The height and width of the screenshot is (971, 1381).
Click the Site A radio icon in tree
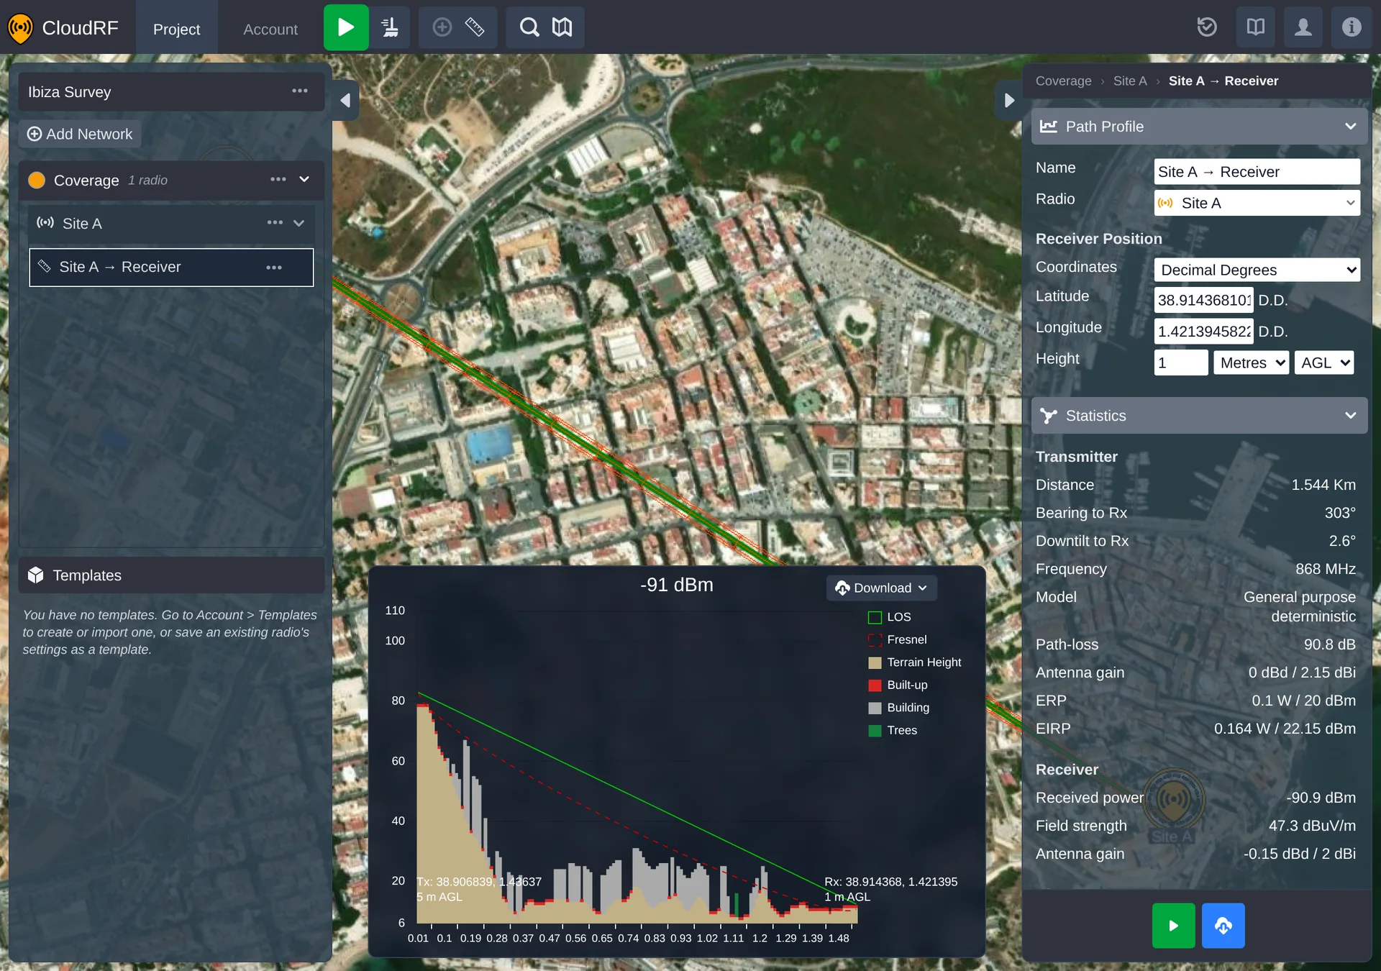point(45,223)
